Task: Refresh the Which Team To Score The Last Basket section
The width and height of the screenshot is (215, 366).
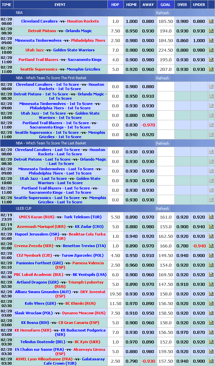Action: 162,143
